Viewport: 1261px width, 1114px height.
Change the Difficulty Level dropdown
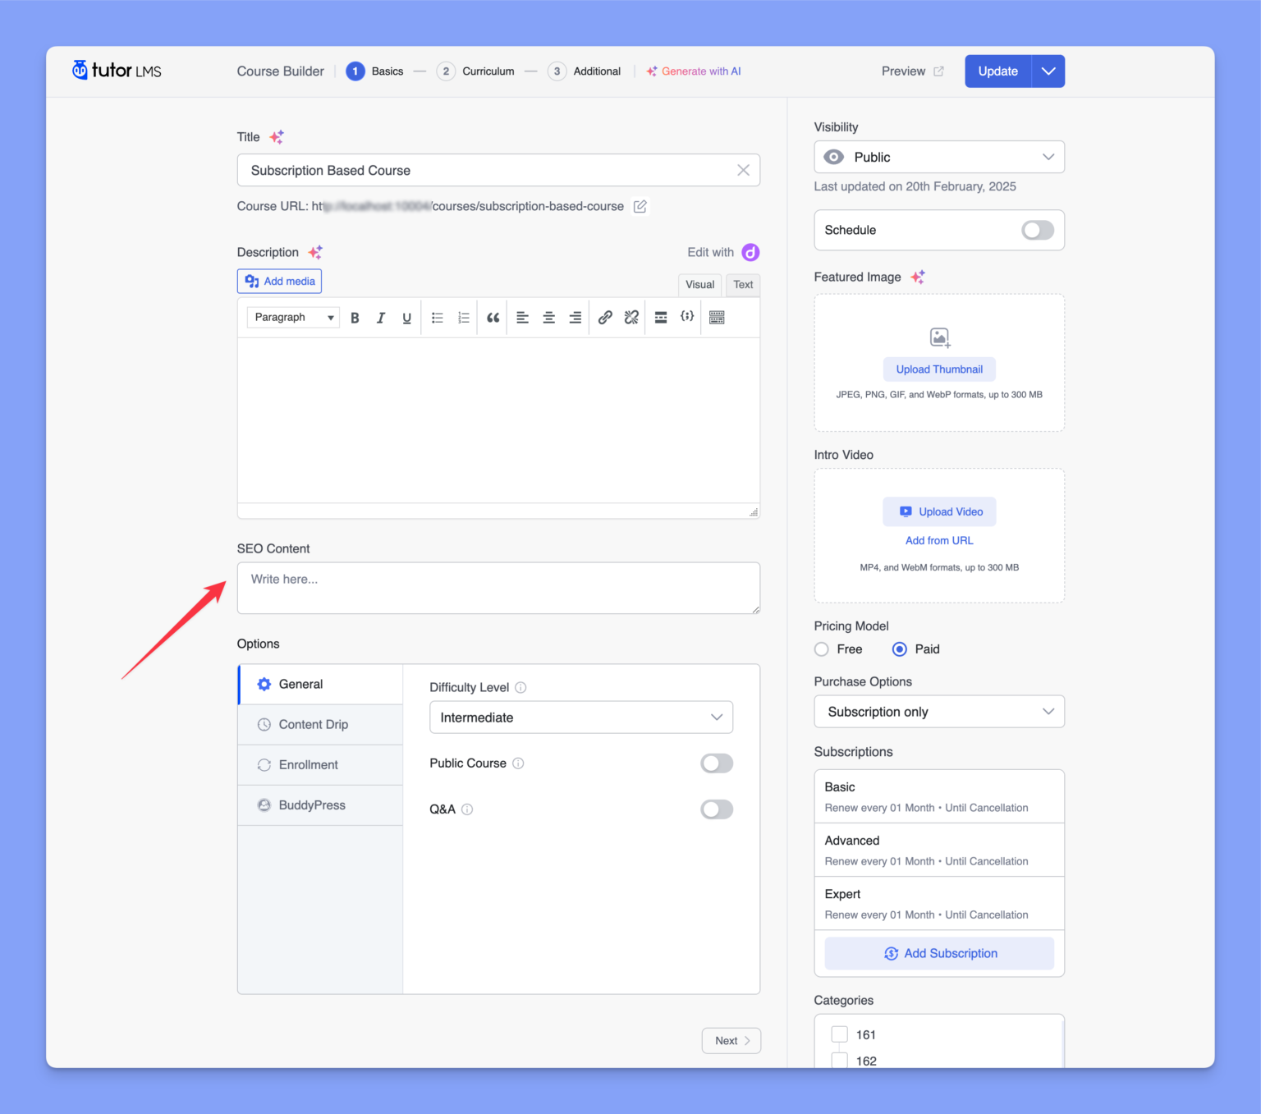580,717
